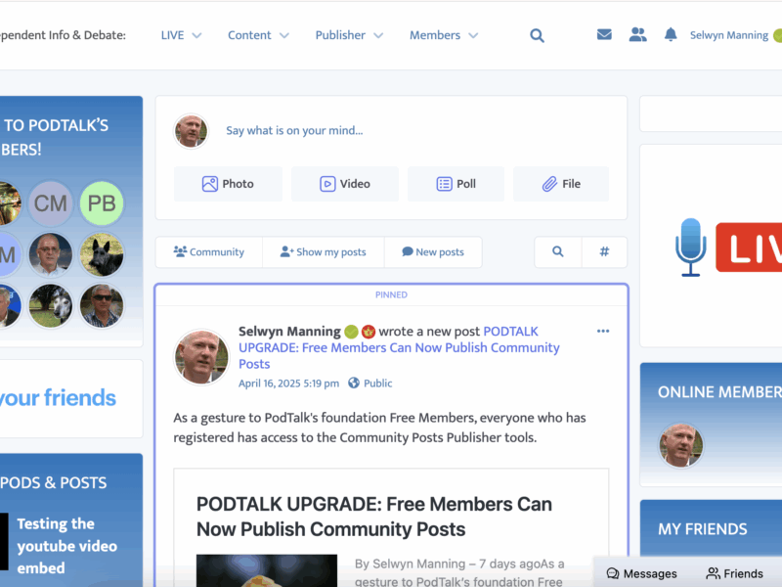The width and height of the screenshot is (782, 587).
Task: Click the April 16, 2025 5:19 pm timestamp
Action: pos(288,383)
